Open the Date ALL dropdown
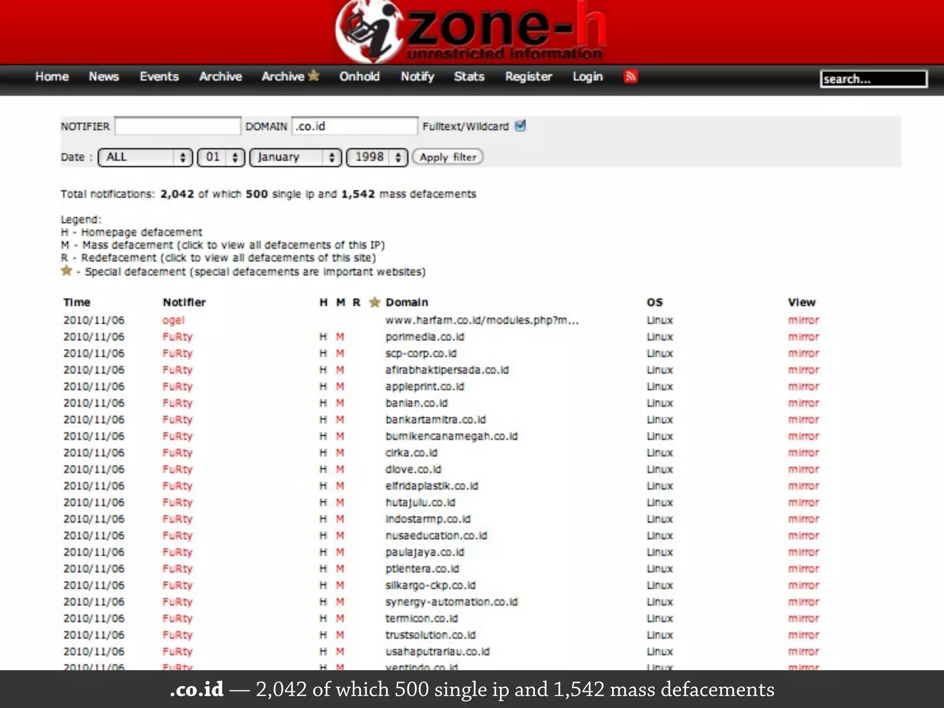The image size is (944, 708). click(x=145, y=157)
